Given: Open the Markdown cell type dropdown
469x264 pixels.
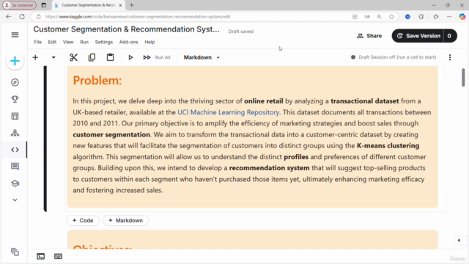Looking at the screenshot, I should (202, 57).
